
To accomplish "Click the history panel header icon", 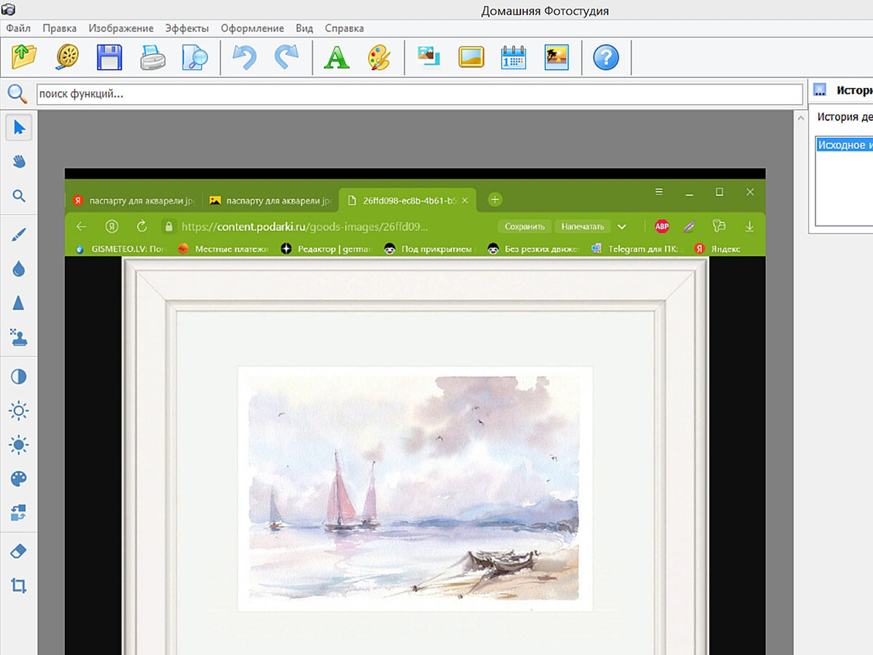I will pos(820,90).
